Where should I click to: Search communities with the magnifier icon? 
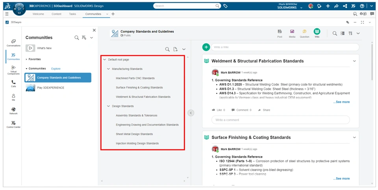(x=77, y=38)
